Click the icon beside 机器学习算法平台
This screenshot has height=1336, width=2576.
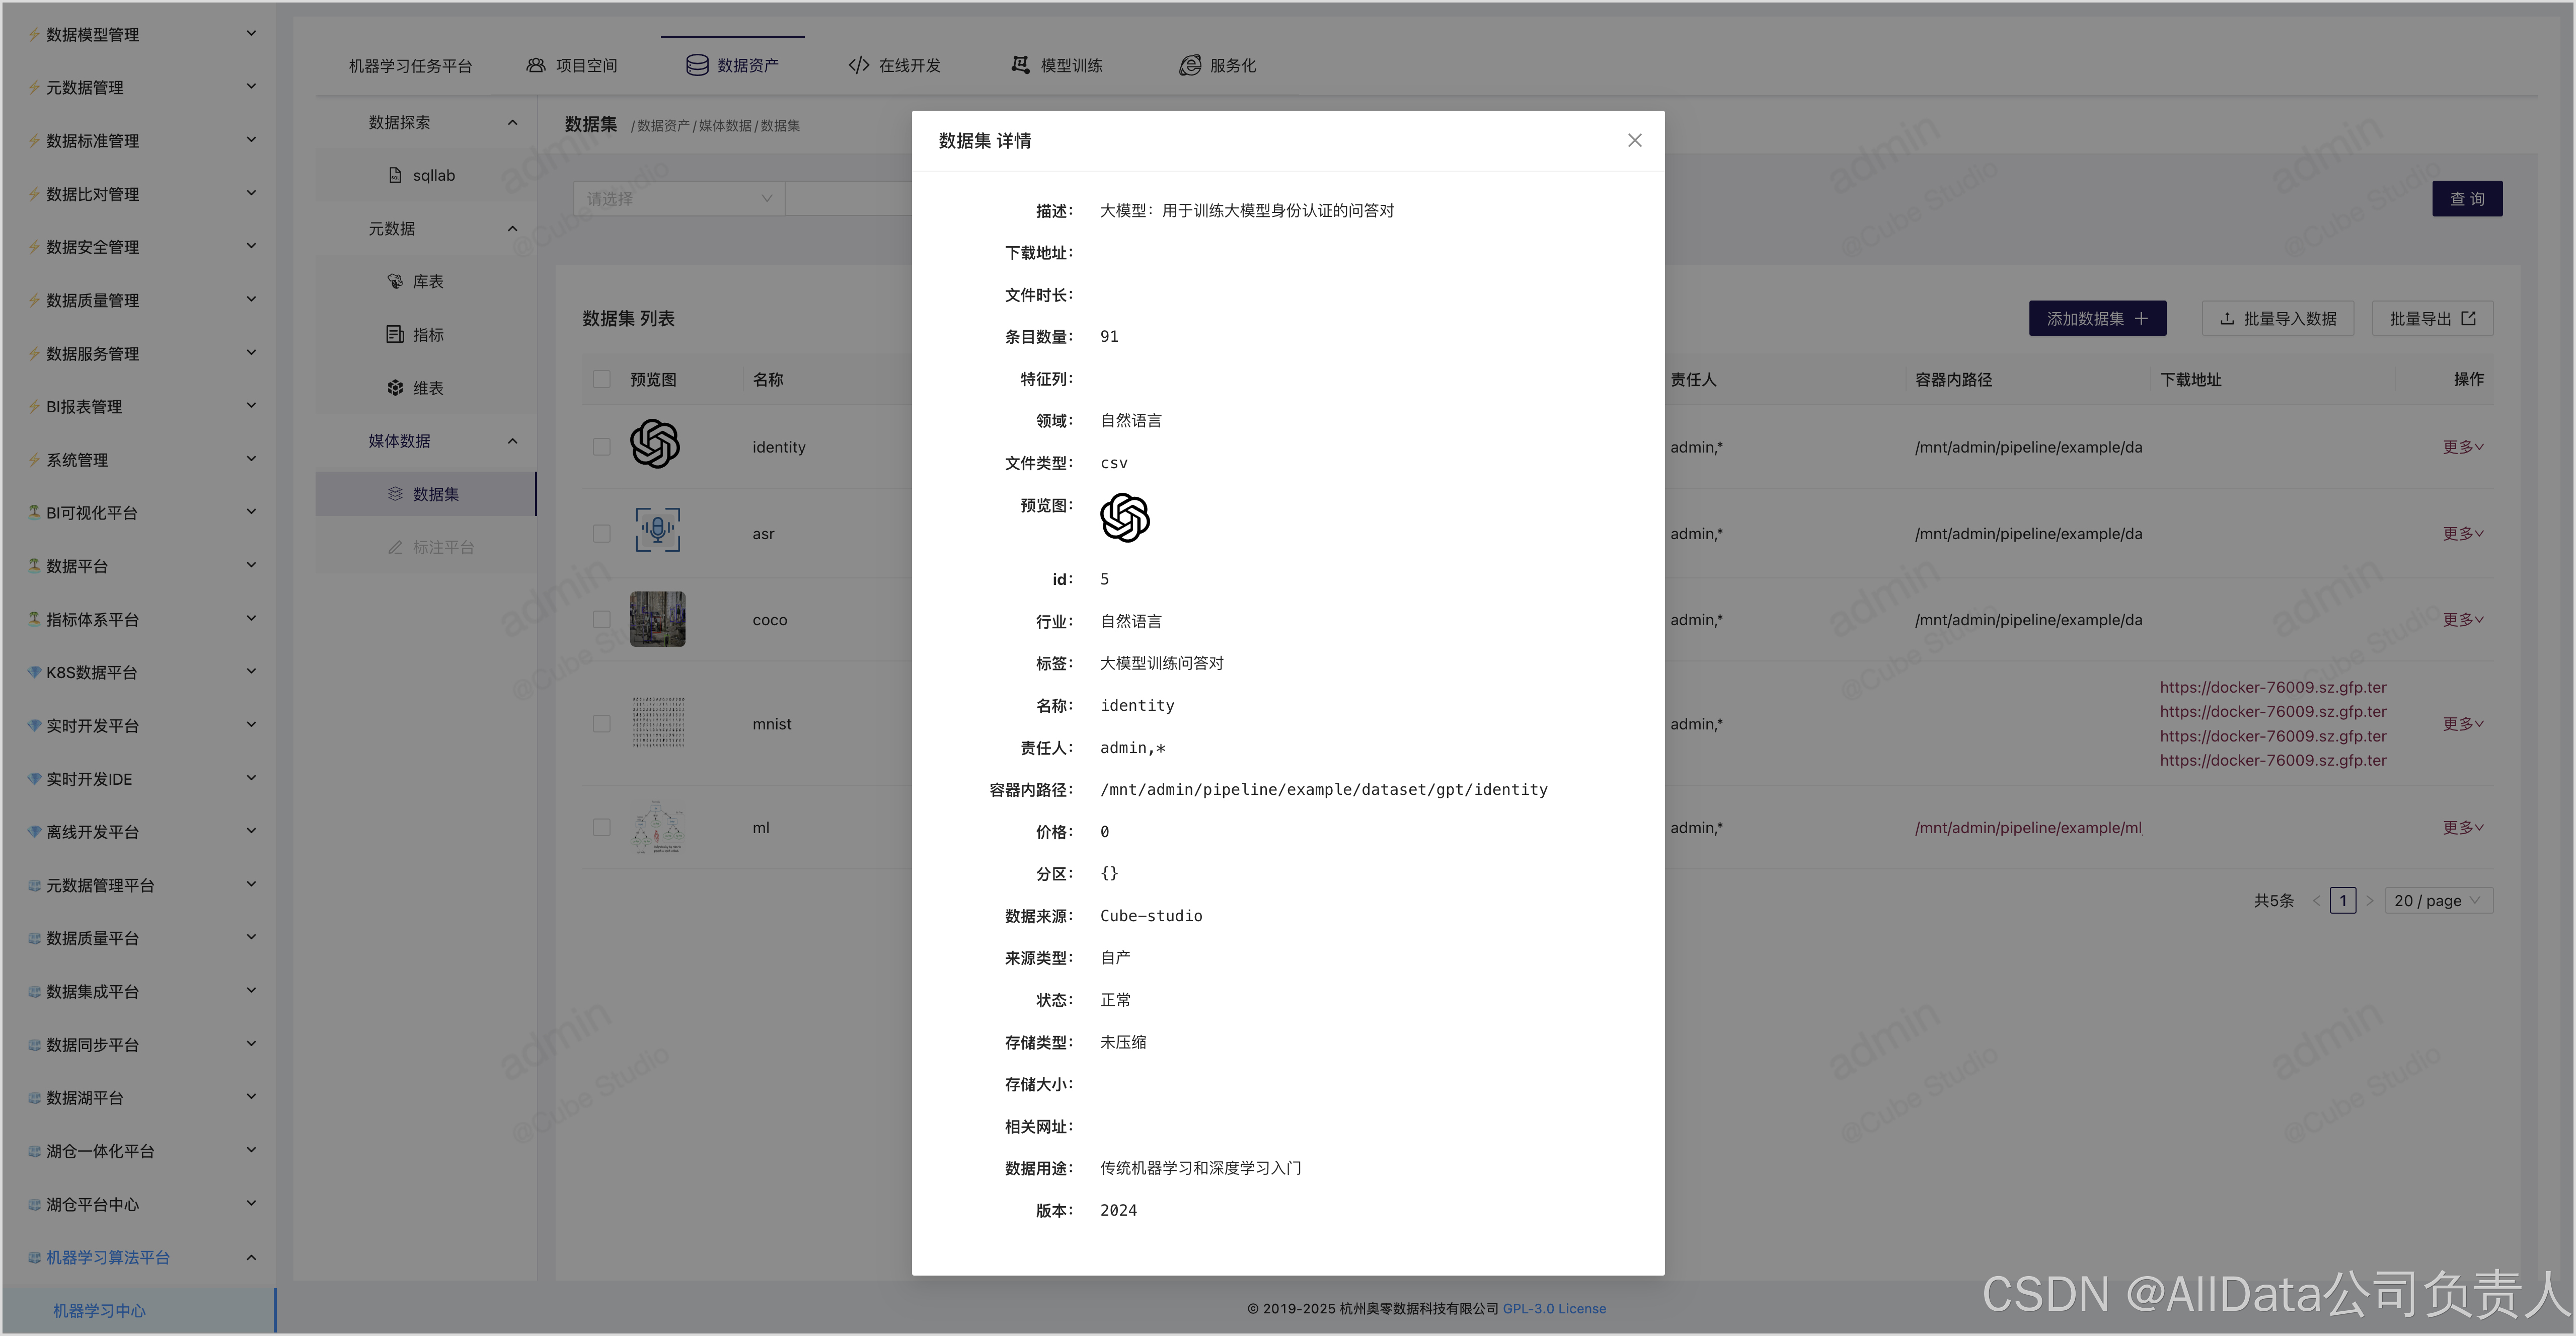tap(34, 1257)
